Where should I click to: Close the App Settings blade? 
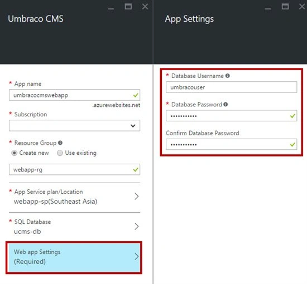302,7
